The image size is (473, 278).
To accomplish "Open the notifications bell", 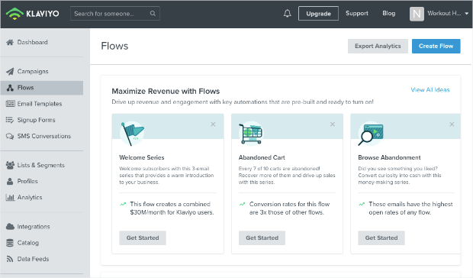I will coord(287,13).
